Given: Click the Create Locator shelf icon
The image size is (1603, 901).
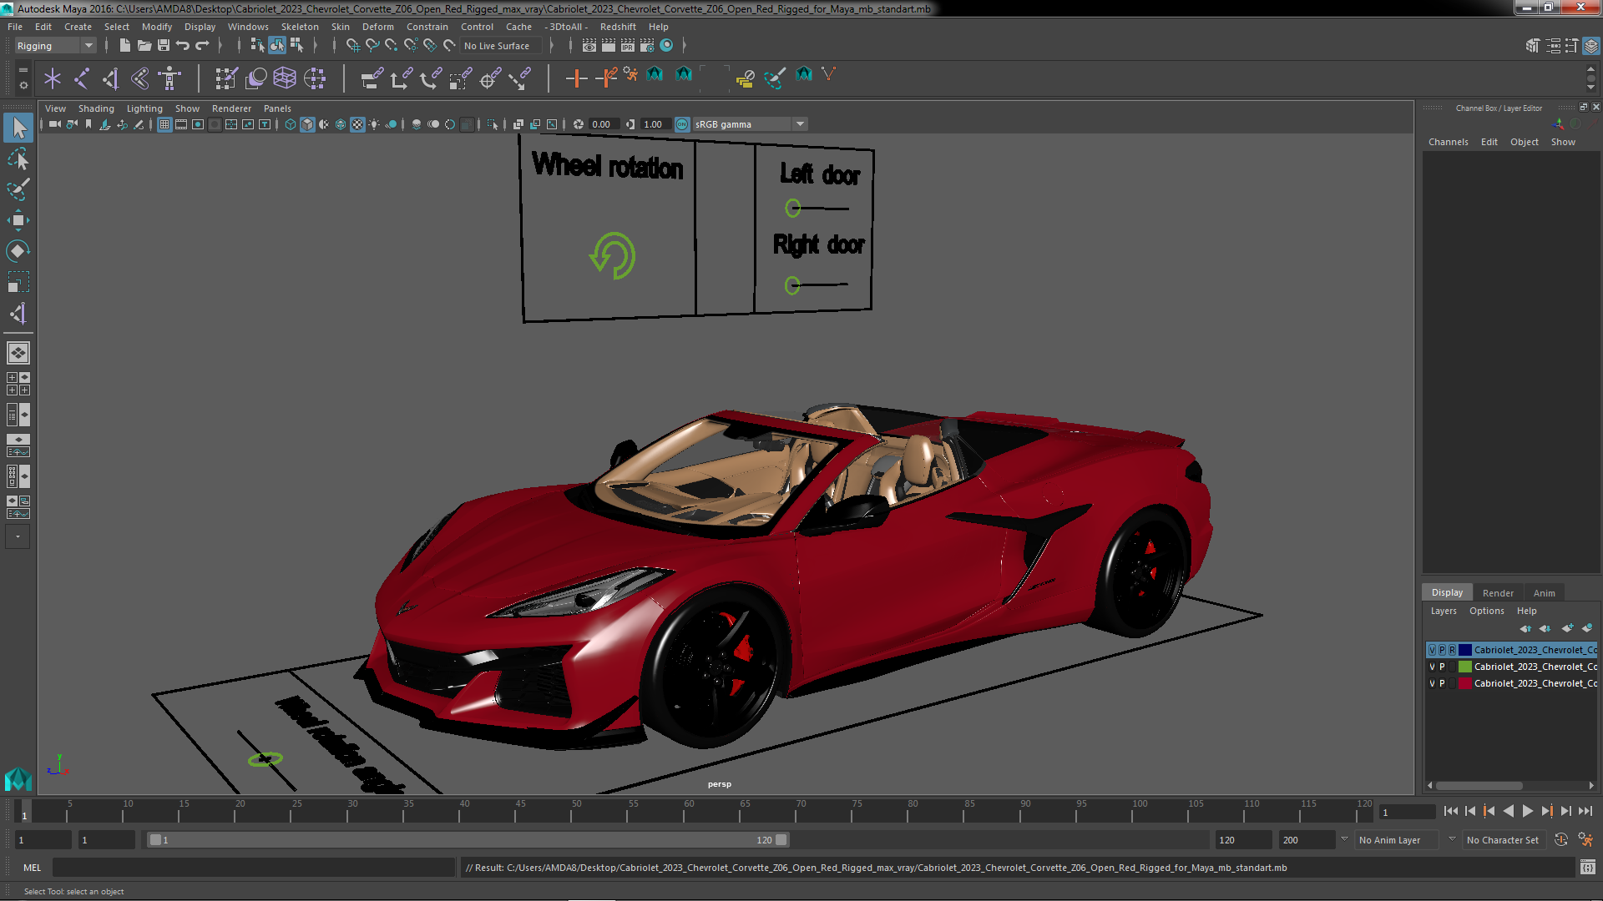Looking at the screenshot, I should pos(53,78).
